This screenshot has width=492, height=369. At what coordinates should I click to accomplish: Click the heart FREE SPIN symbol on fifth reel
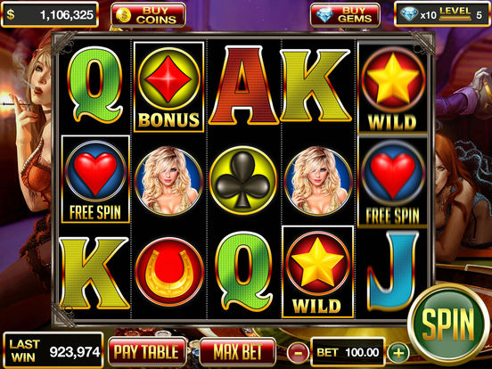[393, 181]
